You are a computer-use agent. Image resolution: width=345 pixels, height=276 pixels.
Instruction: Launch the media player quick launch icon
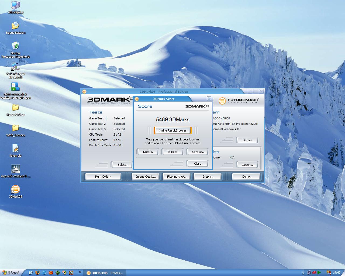tap(64, 273)
